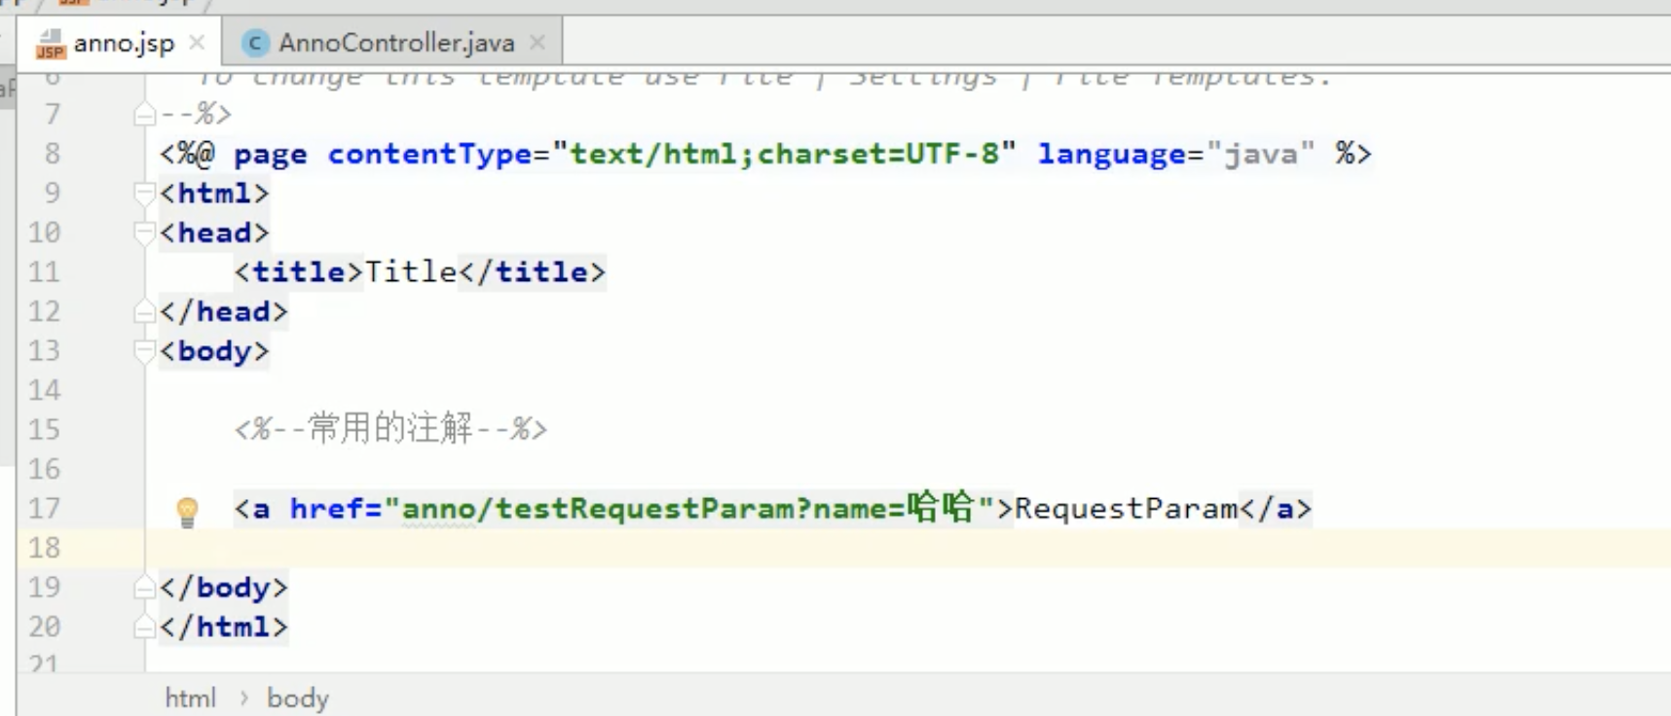The image size is (1671, 716).
Task: Click the fold marker at closing html tag
Action: tap(144, 627)
